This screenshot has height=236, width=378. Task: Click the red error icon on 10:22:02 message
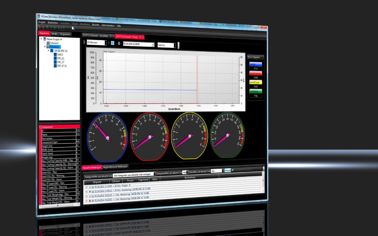pos(90,201)
